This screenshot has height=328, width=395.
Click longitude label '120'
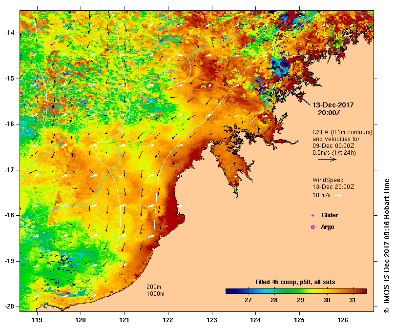[x=81, y=320]
